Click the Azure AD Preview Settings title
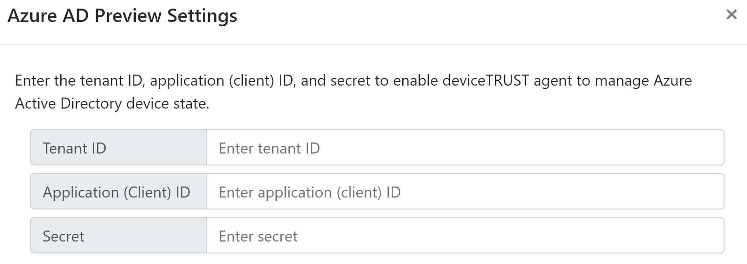Viewport: 747px width, 264px height. [122, 16]
